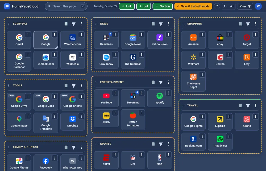Open the Wikipedia tile
Screen dimensions: 266x171
[72, 60]
